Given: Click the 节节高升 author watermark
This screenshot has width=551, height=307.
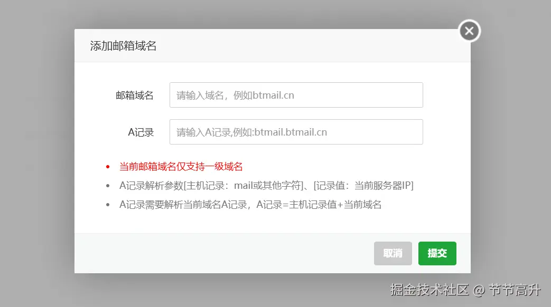Looking at the screenshot, I should tap(515, 290).
